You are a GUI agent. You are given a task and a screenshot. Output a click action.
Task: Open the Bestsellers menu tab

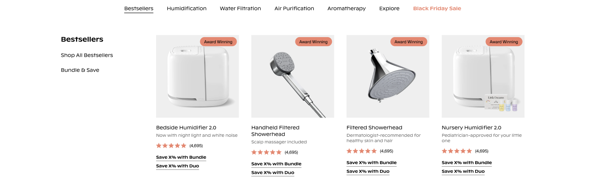[139, 9]
